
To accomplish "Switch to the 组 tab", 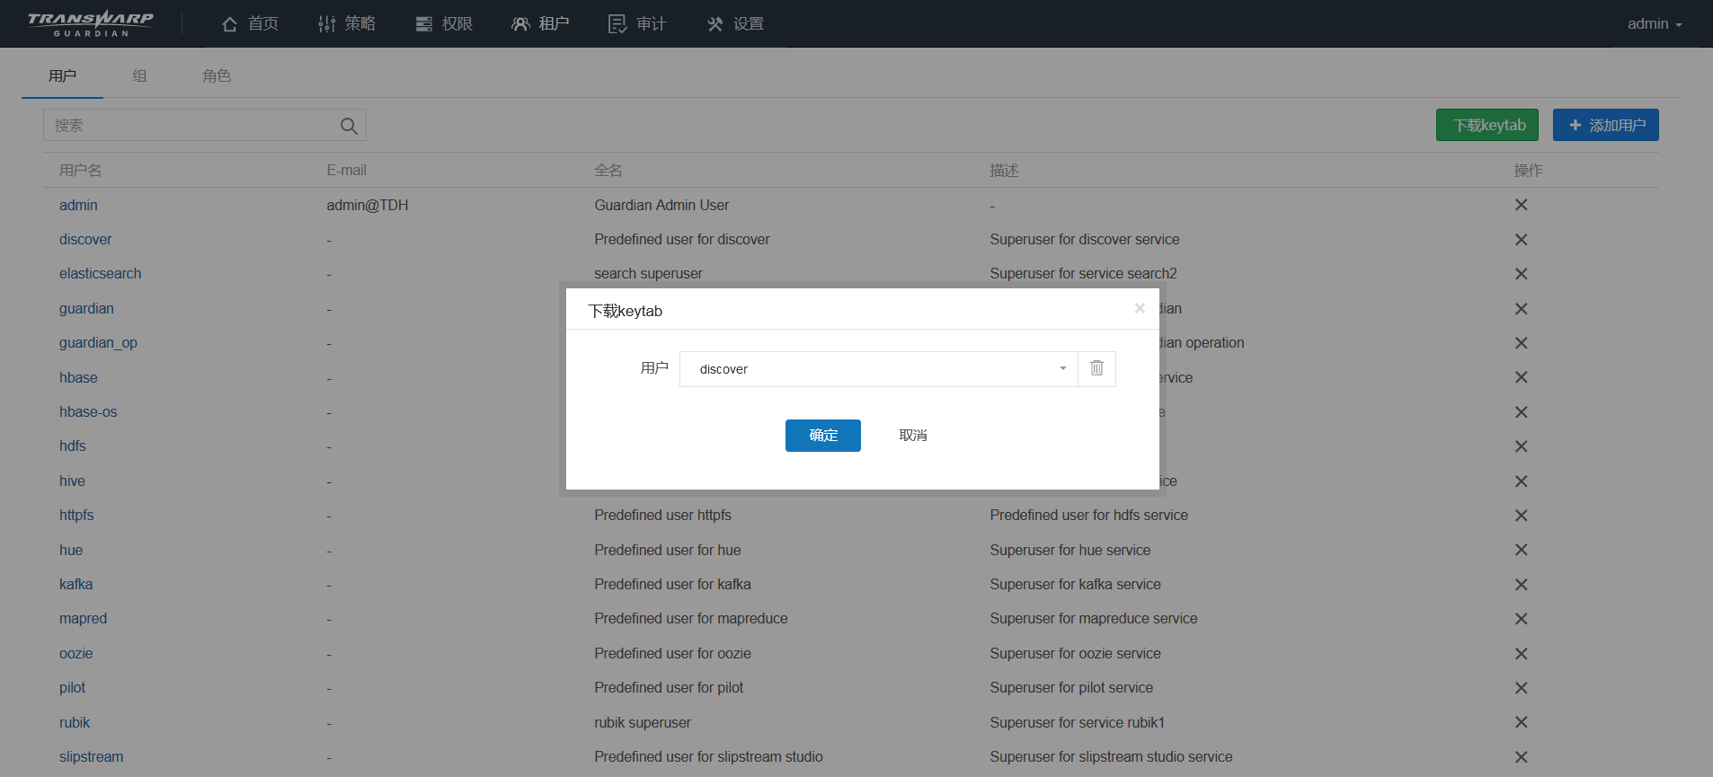I will point(139,76).
